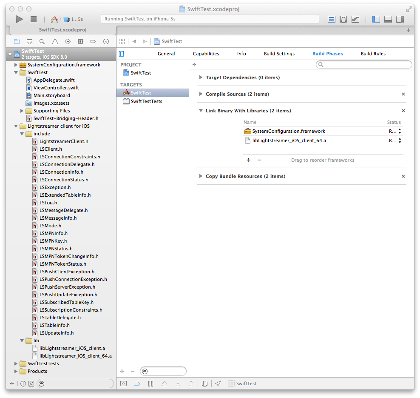Add a library to link
The height and width of the screenshot is (398, 420).
(249, 160)
